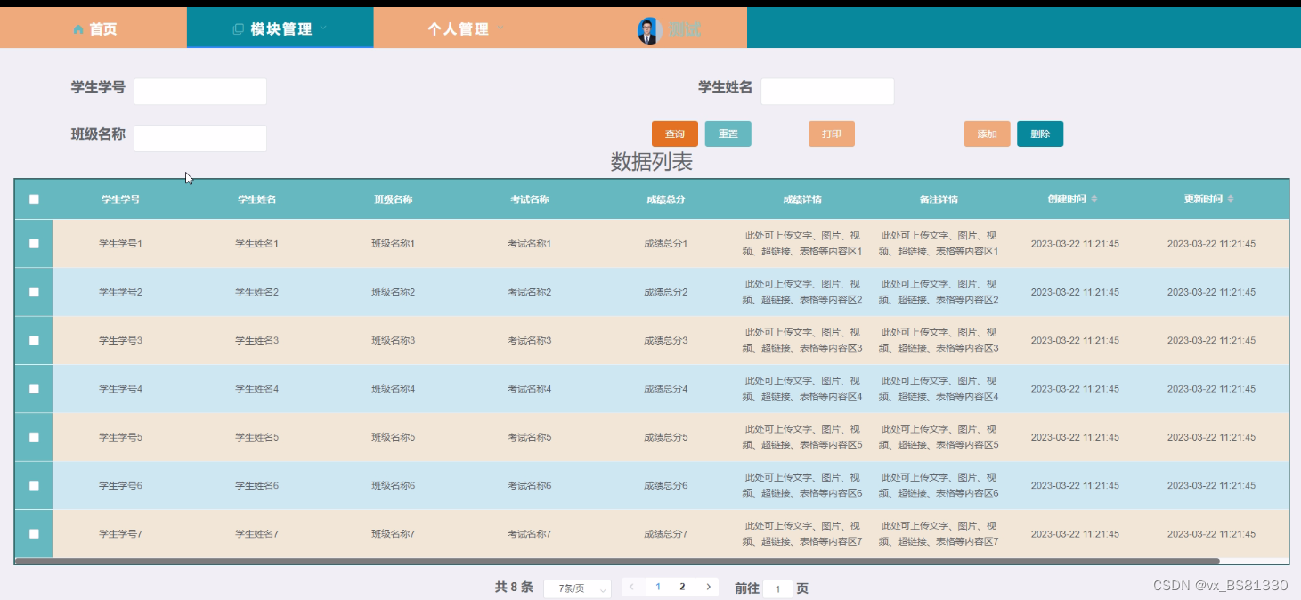Select cell 考试名称5

click(x=529, y=437)
